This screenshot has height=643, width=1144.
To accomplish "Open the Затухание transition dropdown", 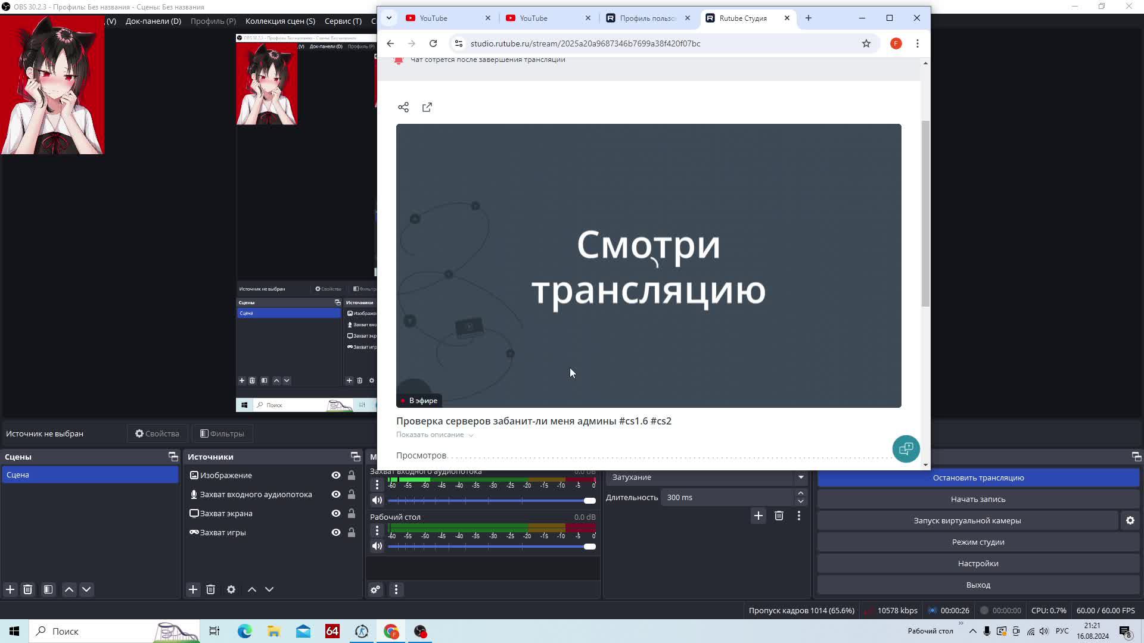I will [x=707, y=477].
